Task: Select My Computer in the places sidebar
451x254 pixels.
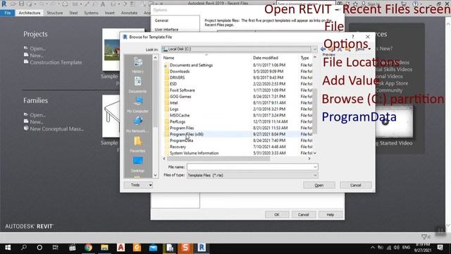Action: click(138, 105)
